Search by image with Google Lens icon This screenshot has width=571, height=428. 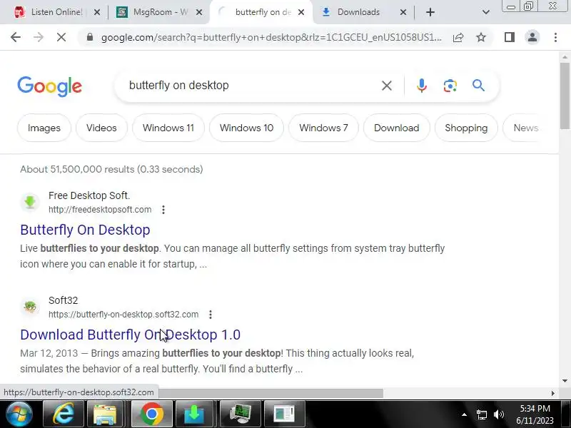coord(450,86)
